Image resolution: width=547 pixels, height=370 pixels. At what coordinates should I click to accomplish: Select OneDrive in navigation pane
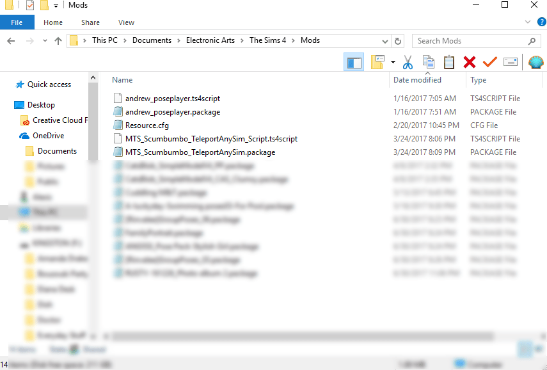coord(49,136)
